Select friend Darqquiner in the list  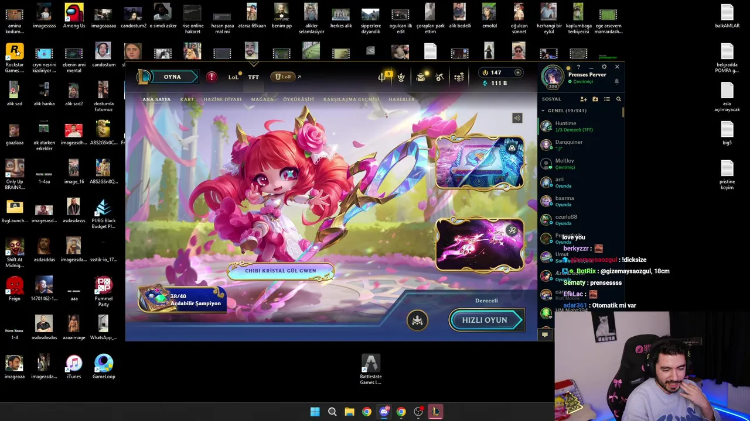tap(579, 145)
